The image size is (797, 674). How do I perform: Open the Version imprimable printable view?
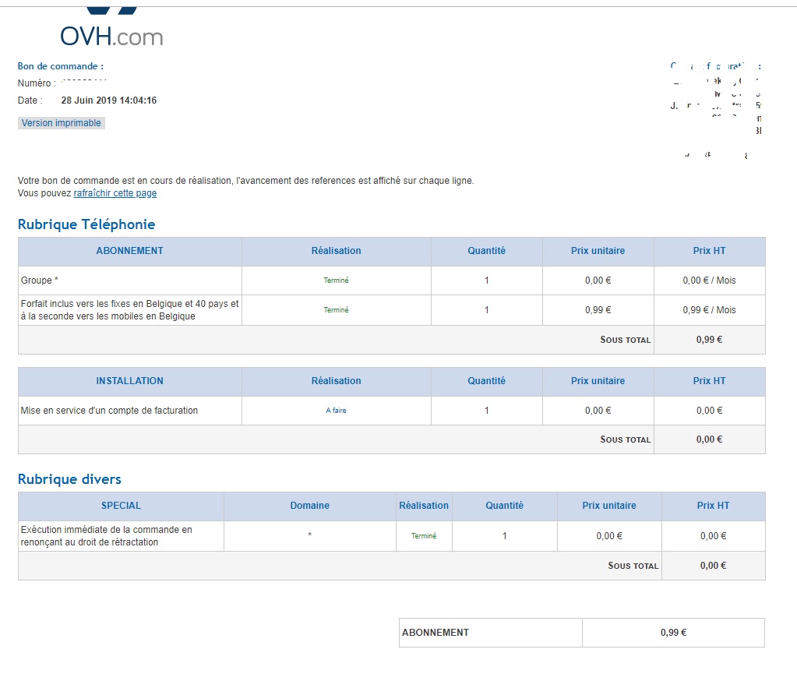(61, 123)
